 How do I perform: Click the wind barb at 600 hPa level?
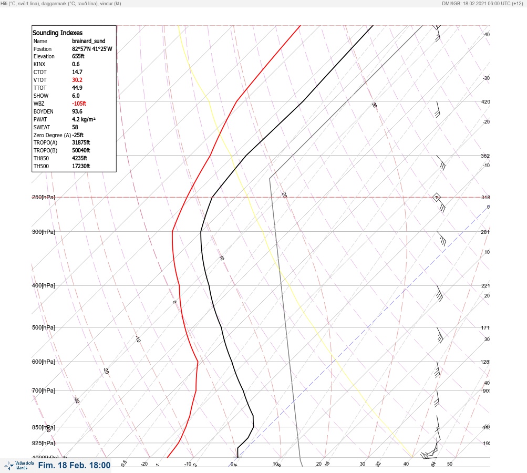click(438, 370)
